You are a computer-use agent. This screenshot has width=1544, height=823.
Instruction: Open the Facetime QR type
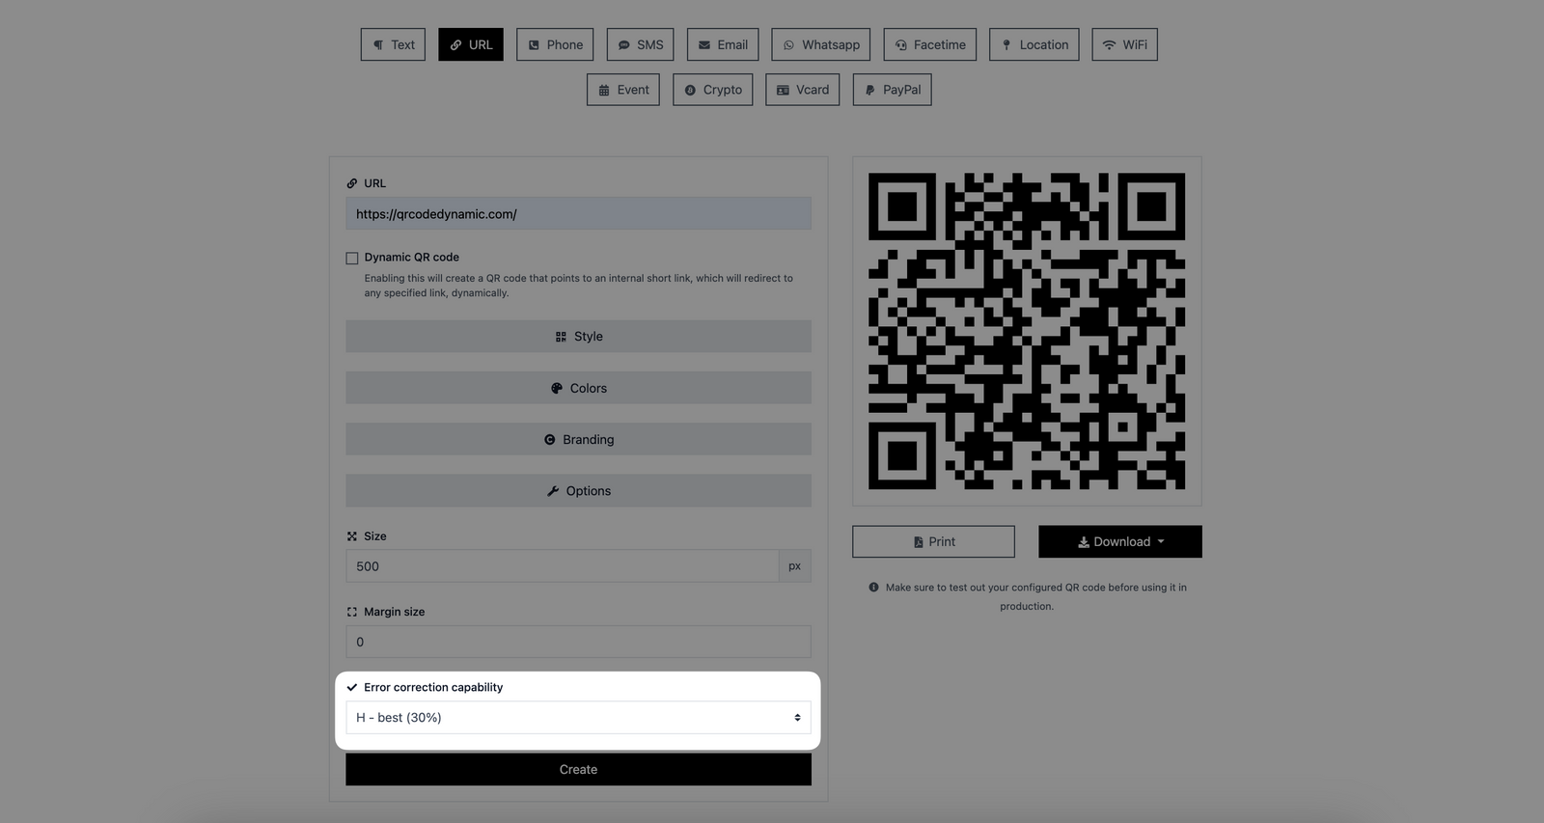(x=930, y=44)
